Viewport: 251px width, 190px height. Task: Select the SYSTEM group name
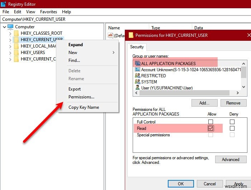[x=149, y=82]
